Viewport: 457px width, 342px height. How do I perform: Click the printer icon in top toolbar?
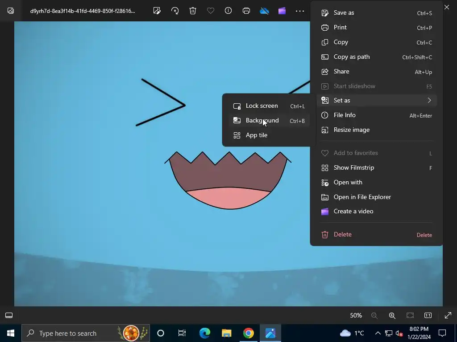[246, 11]
